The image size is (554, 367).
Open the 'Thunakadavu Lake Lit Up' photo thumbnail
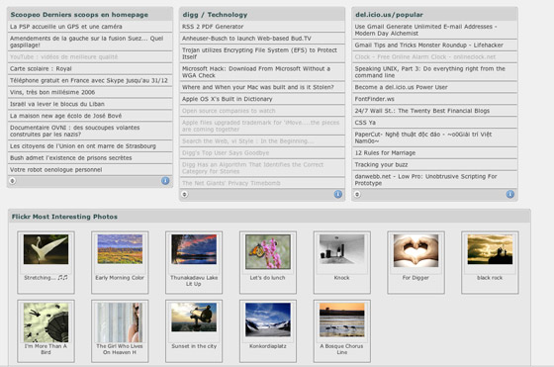tap(194, 249)
